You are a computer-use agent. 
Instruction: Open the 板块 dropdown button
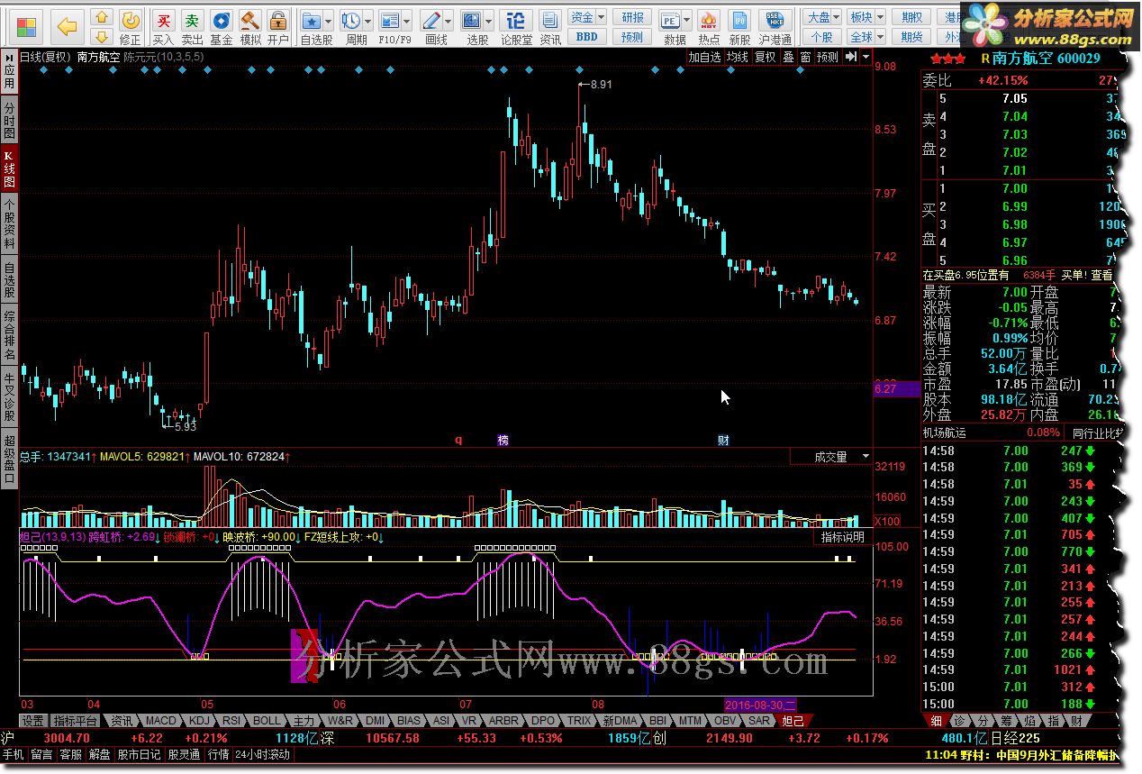[866, 17]
